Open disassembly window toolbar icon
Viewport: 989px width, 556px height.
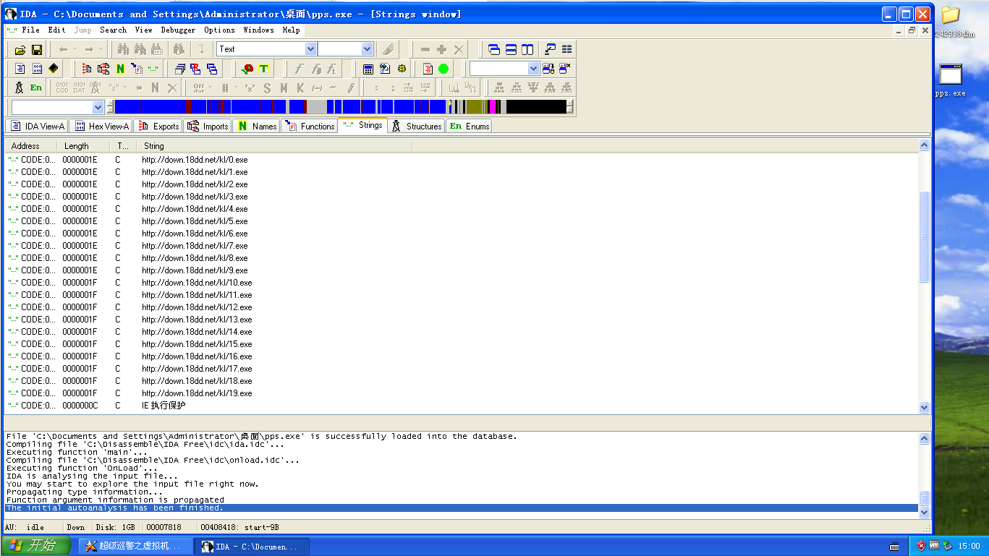(20, 69)
